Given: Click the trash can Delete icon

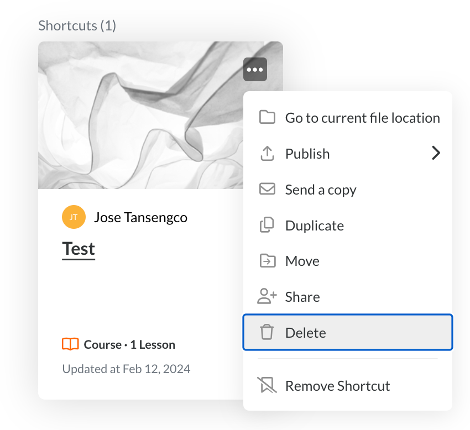Looking at the screenshot, I should tap(267, 333).
